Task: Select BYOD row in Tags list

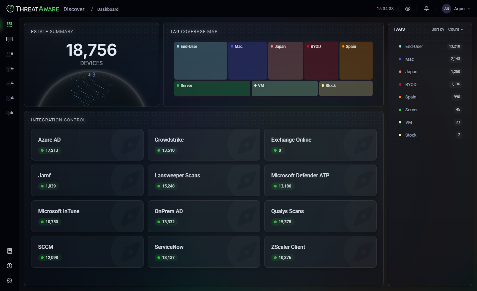Action: click(x=430, y=84)
